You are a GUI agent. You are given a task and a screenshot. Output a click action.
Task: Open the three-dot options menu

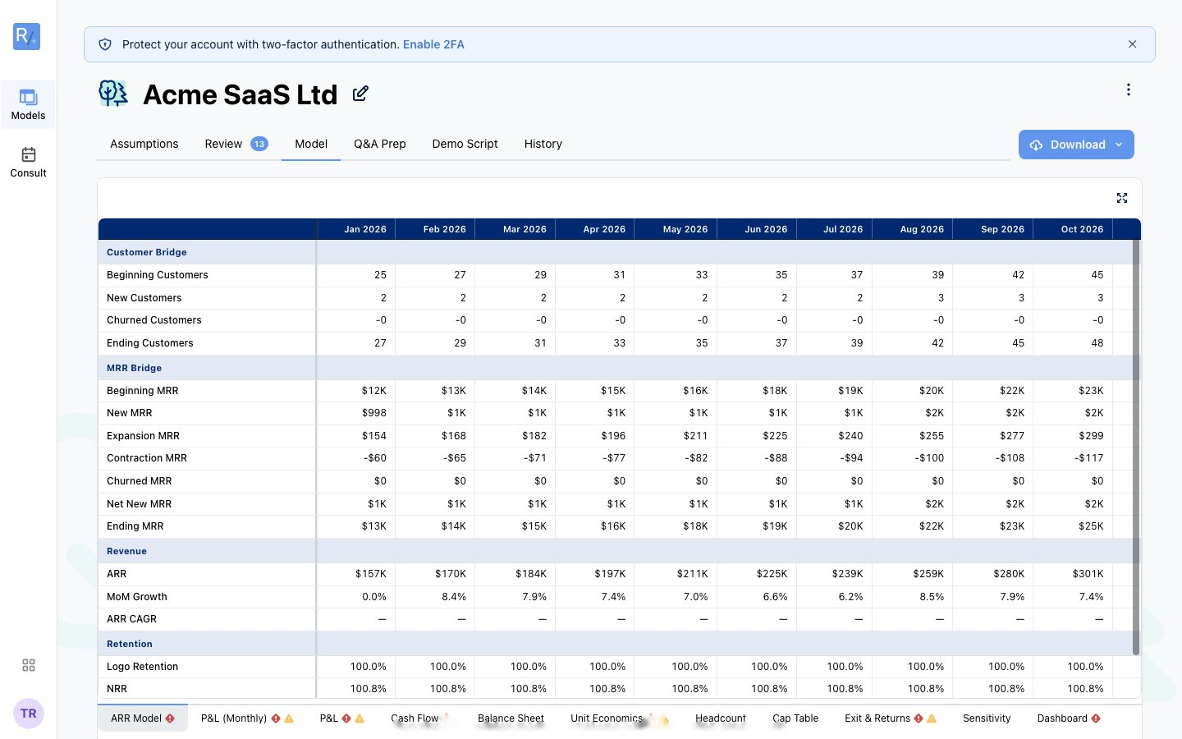pos(1129,90)
